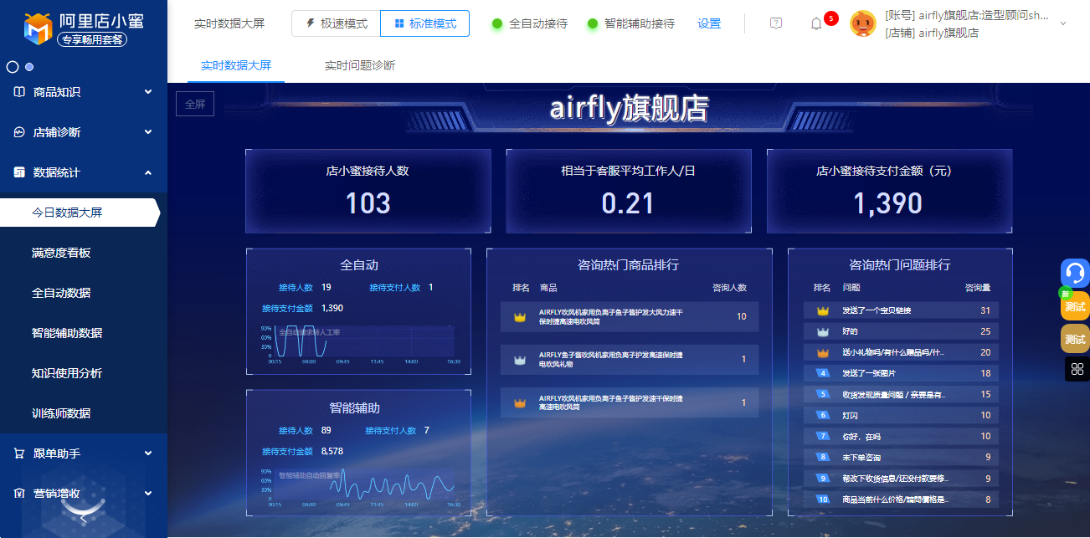Switch to 极速模式

tap(336, 23)
